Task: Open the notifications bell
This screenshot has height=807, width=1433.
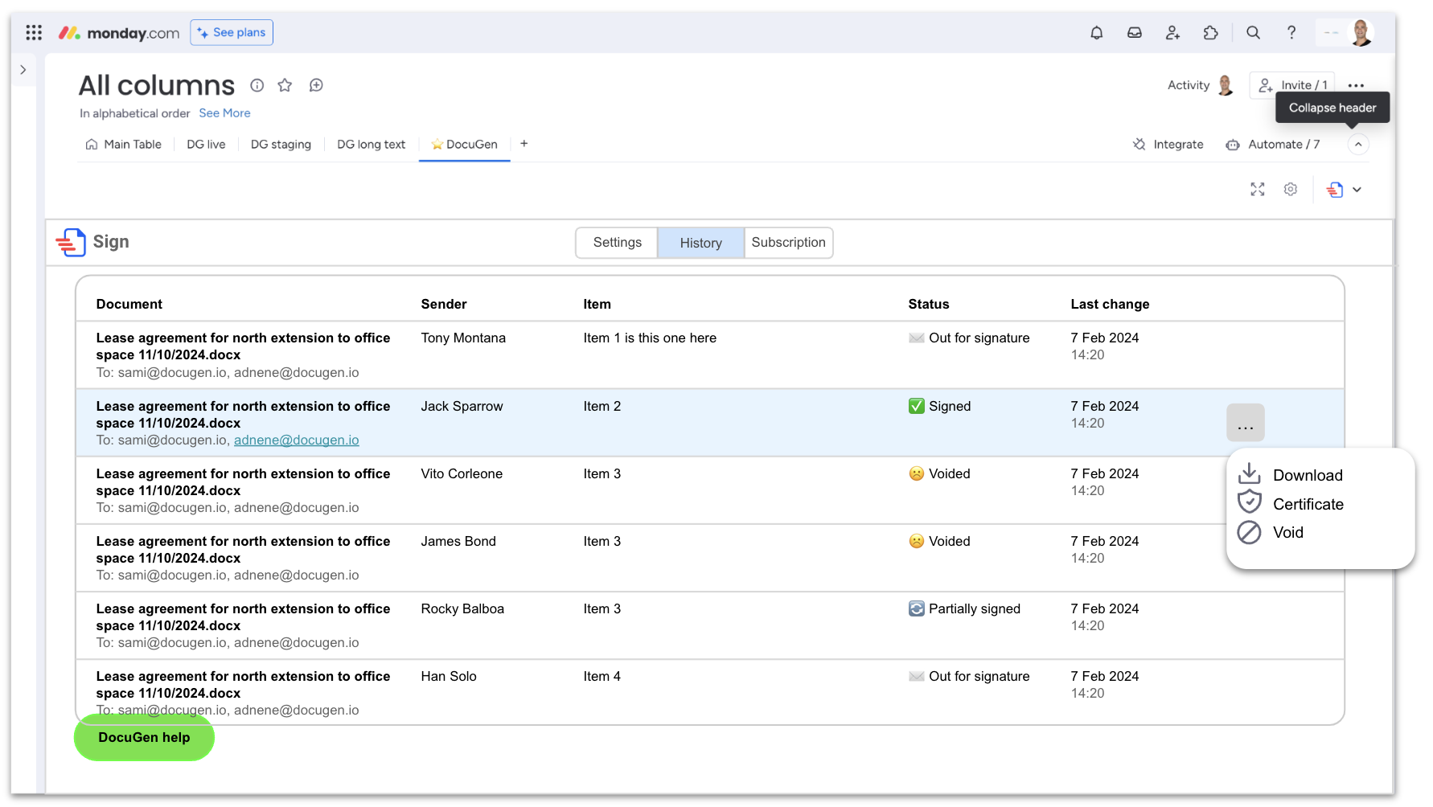Action: (x=1096, y=33)
